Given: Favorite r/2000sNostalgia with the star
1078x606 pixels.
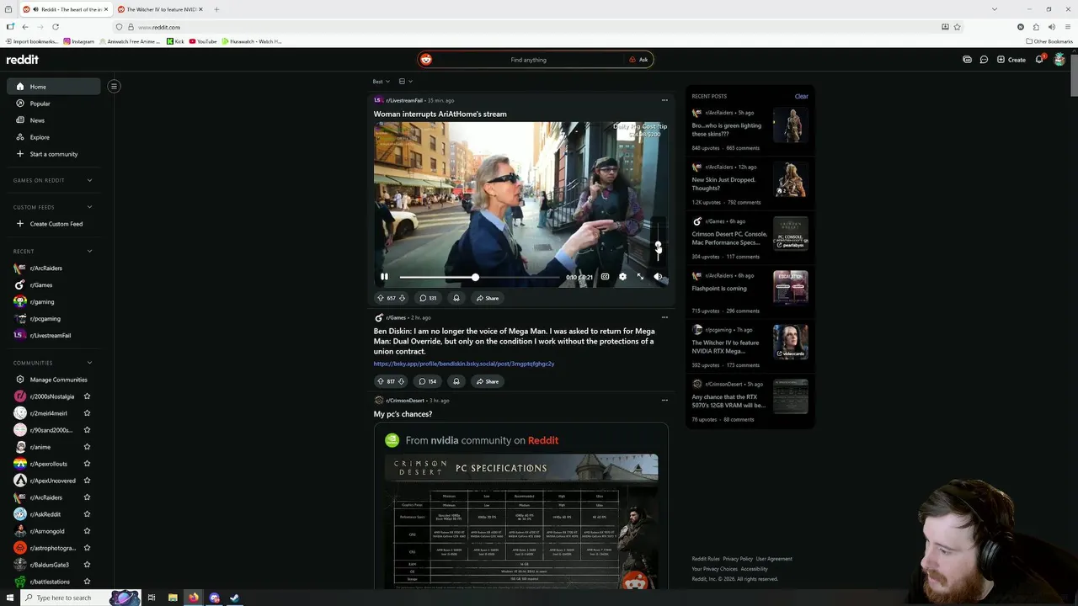Looking at the screenshot, I should click(87, 396).
